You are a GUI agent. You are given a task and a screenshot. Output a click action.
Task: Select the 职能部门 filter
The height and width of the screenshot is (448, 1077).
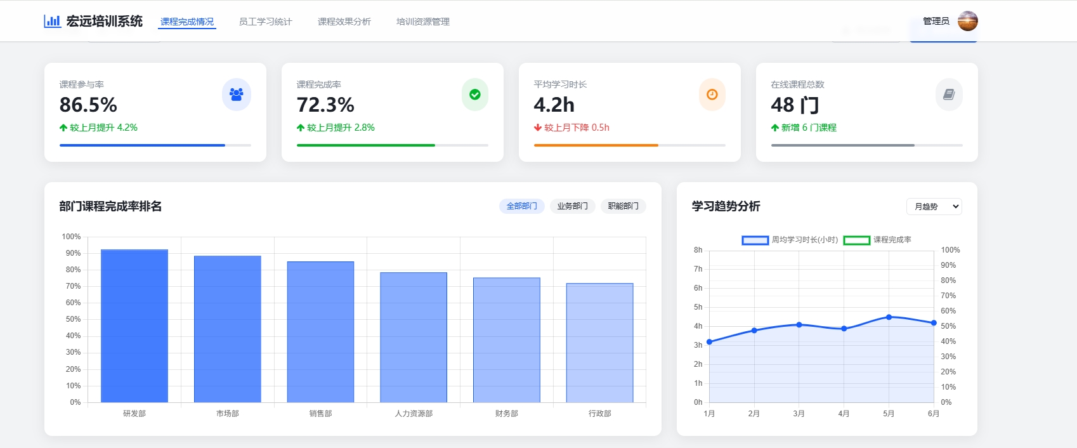623,206
